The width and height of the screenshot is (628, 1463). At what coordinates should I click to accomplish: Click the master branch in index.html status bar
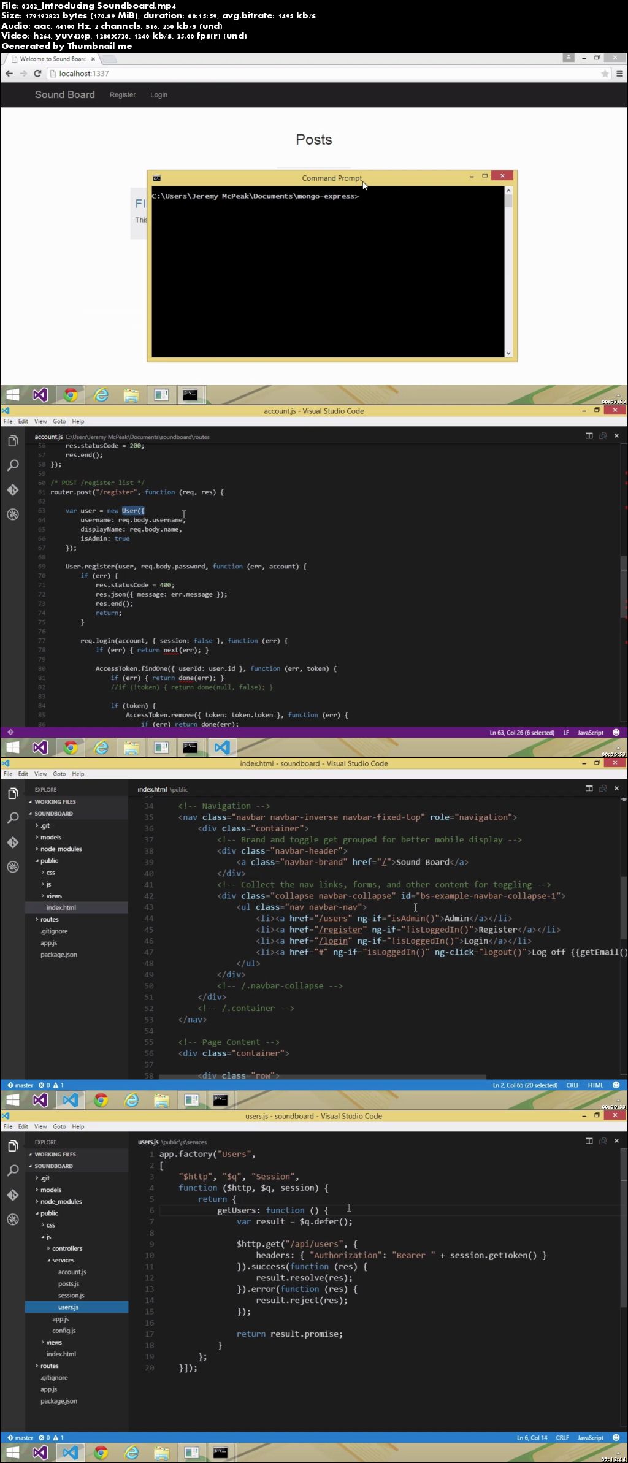click(x=20, y=1085)
